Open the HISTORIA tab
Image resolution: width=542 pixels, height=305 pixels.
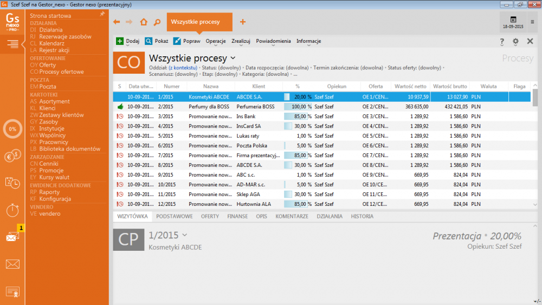pos(362,216)
